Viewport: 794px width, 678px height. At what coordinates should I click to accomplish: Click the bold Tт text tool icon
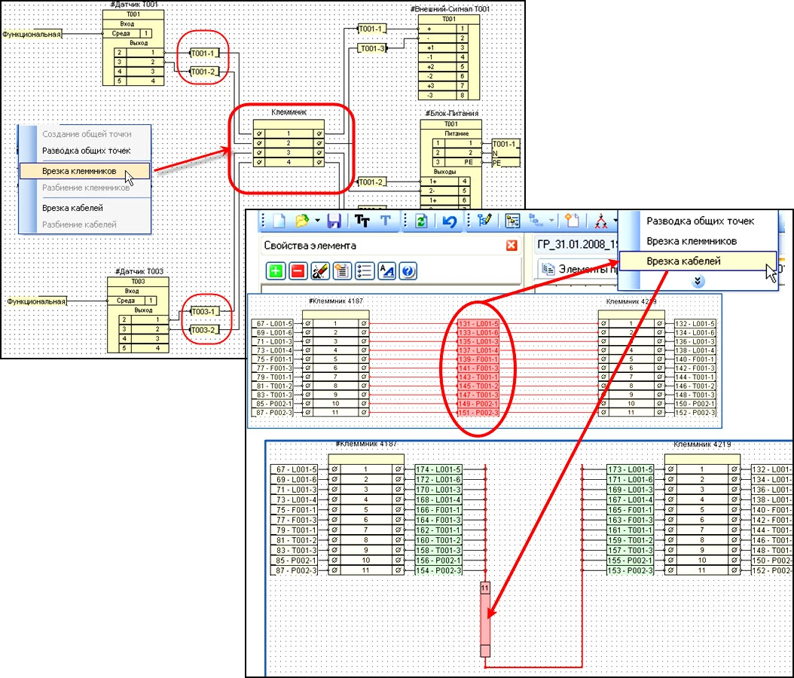pyautogui.click(x=362, y=220)
